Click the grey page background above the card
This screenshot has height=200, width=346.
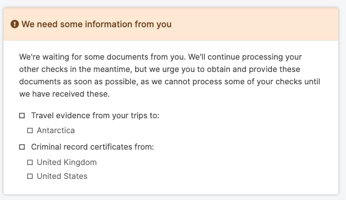tap(173, 3)
